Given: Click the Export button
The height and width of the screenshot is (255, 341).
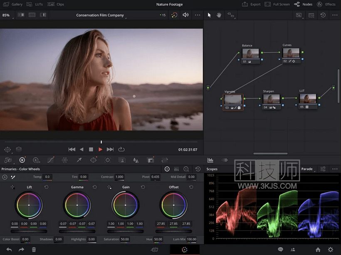Looking at the screenshot, I should [252, 4].
